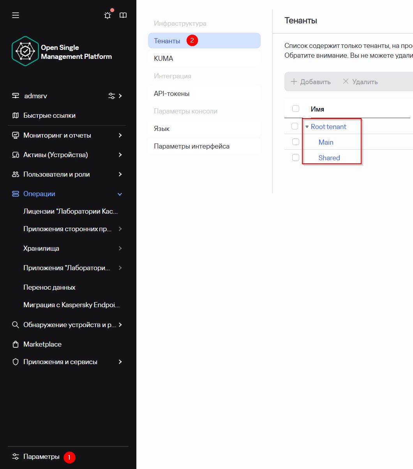Viewport: 413px width, 469px height.
Task: Go to Перенос данных
Action: click(49, 287)
